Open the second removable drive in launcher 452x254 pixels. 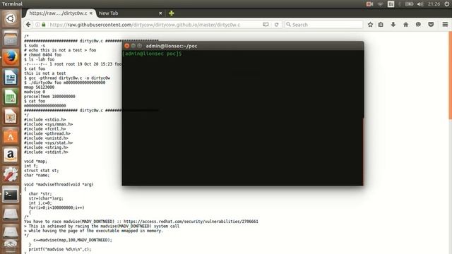click(11, 232)
